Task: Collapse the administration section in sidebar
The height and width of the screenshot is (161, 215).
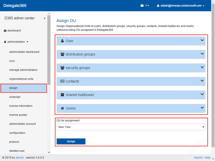Action: 18,42
